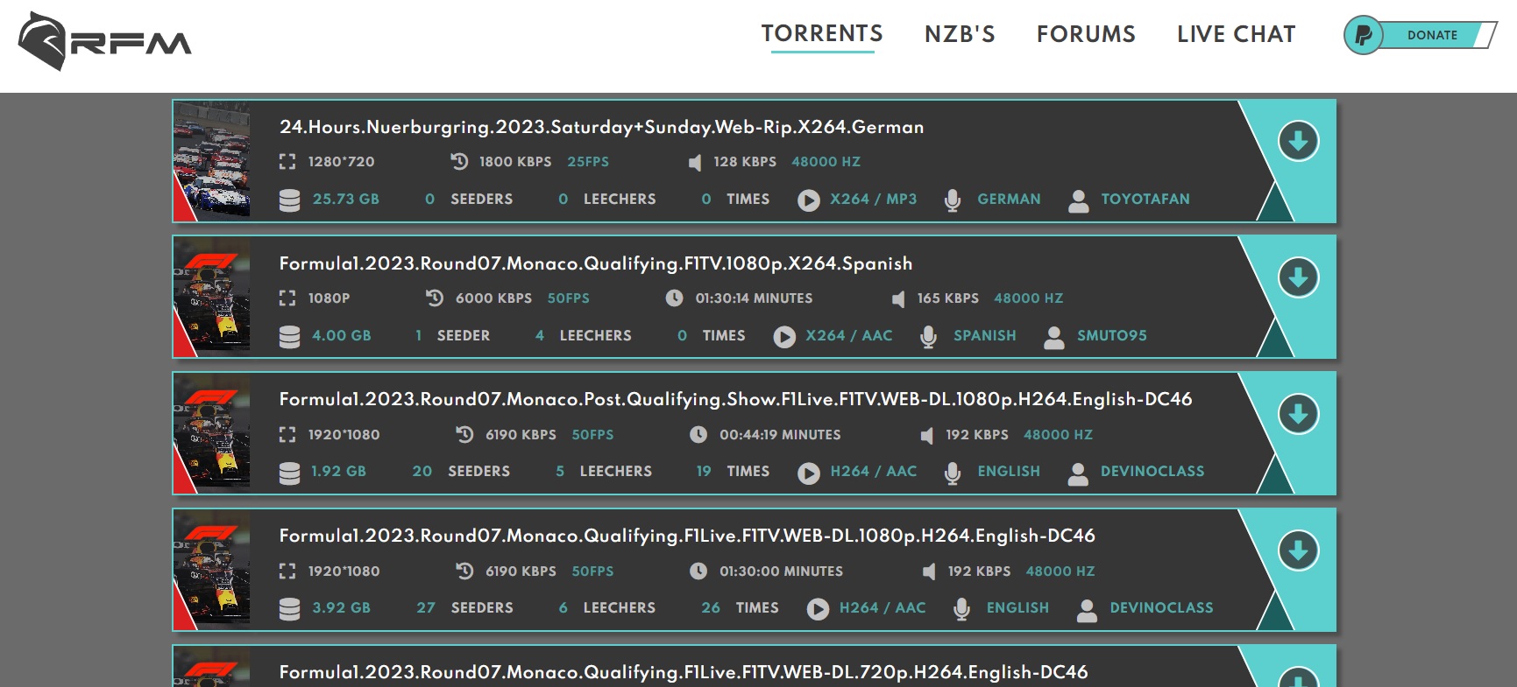Click the play icon in 3.92 GB row
The image size is (1517, 687).
coord(818,609)
